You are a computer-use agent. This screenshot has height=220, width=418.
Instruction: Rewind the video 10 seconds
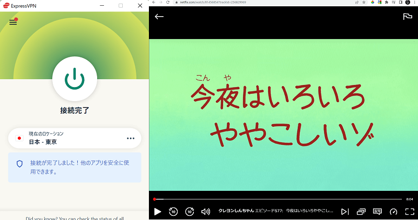point(173,212)
